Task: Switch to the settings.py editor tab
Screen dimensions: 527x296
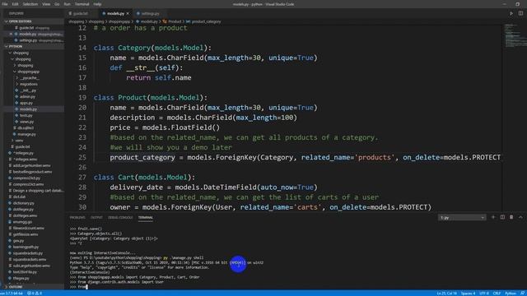Action: click(x=150, y=13)
